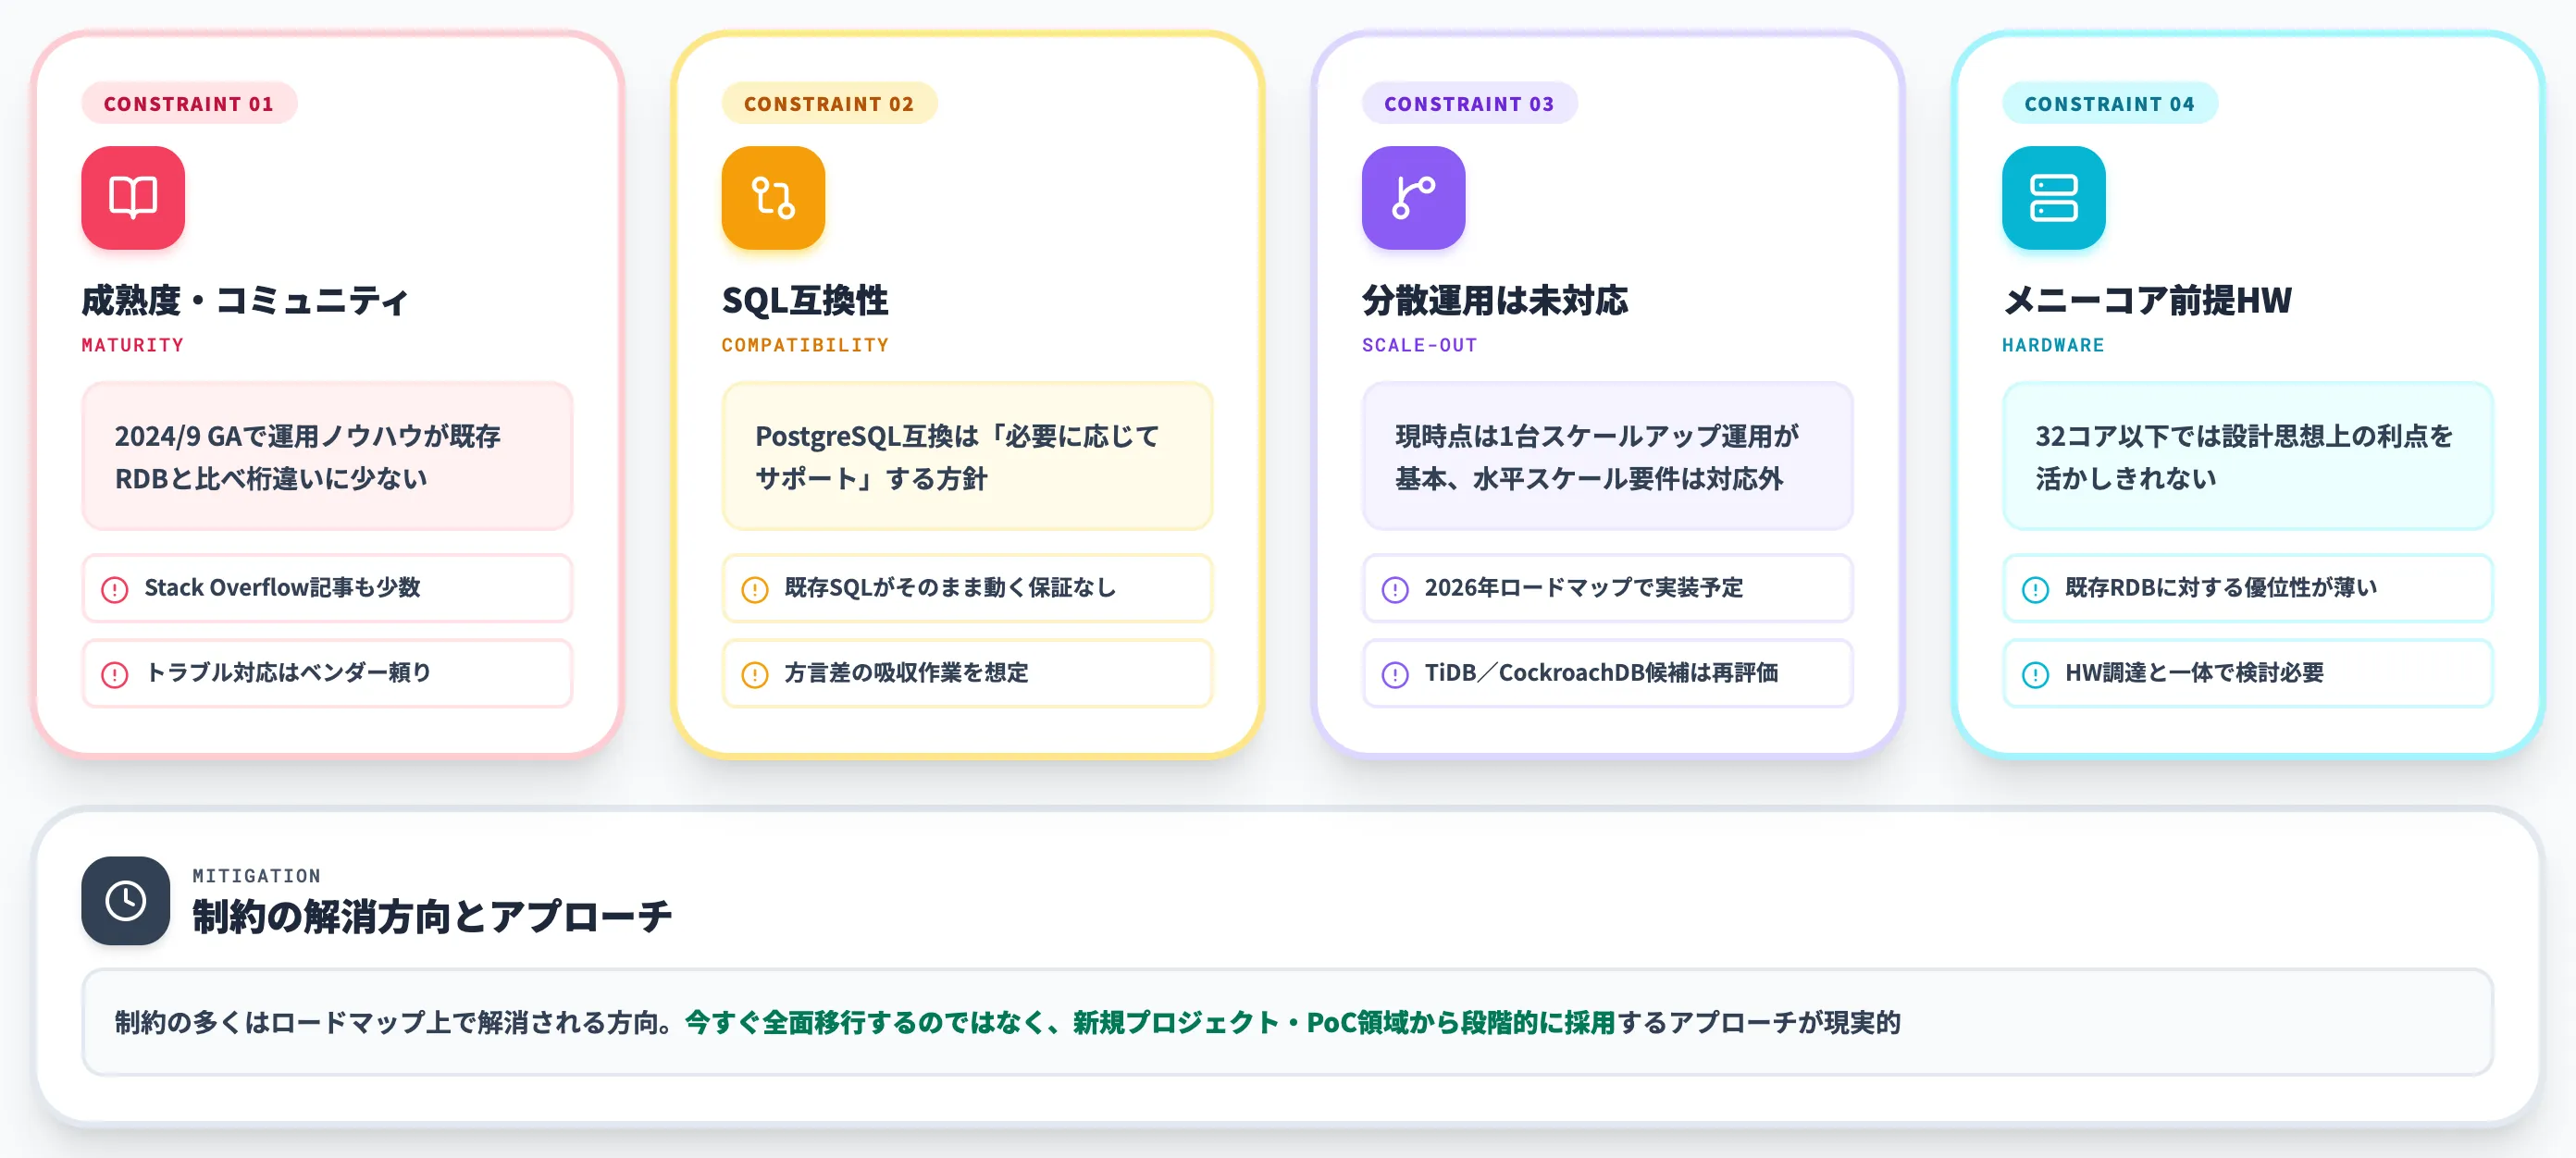Image resolution: width=2576 pixels, height=1158 pixels.
Task: Click the MATURITY subtitle label
Action: [x=133, y=345]
